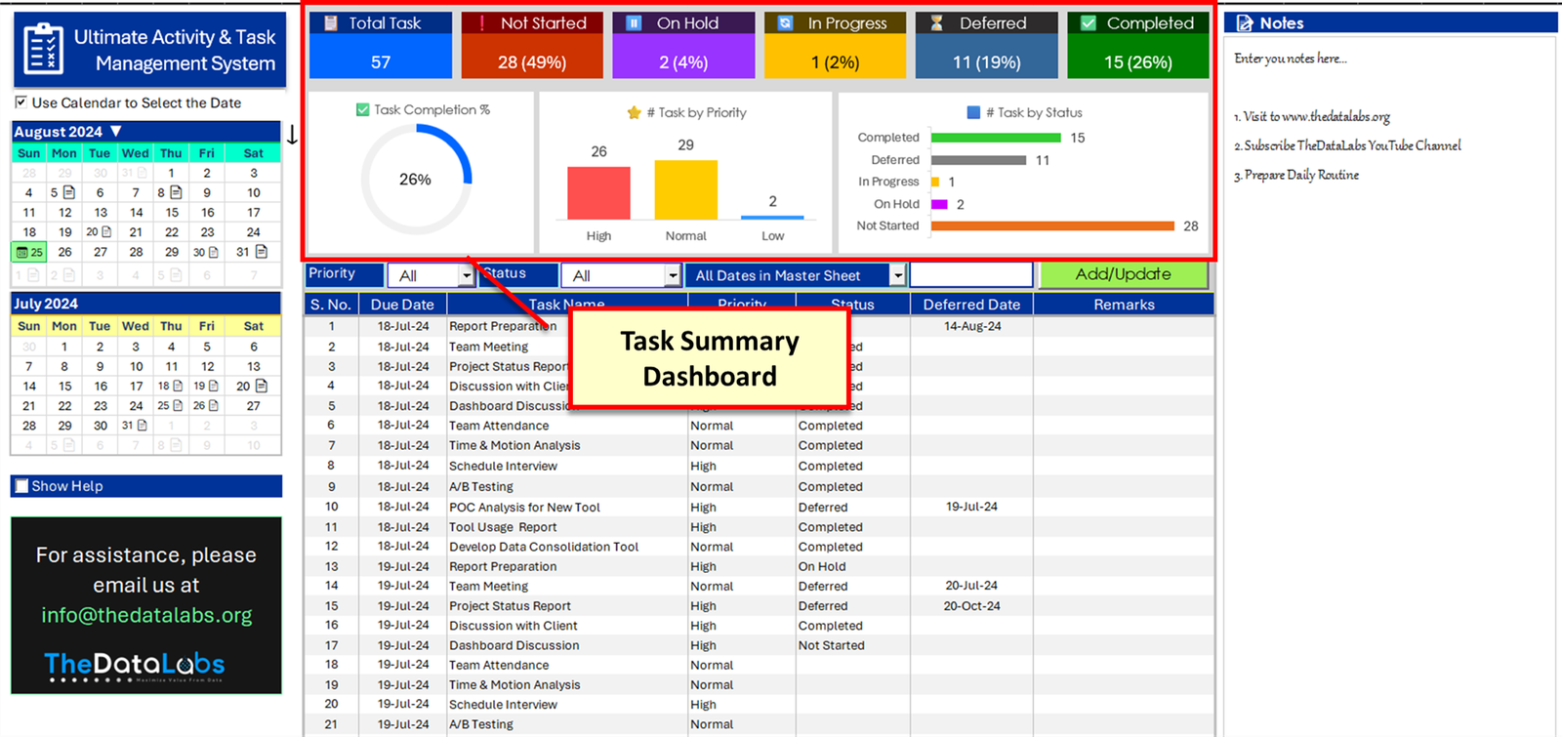
Task: Select the Deferred Date column header
Action: 971,305
